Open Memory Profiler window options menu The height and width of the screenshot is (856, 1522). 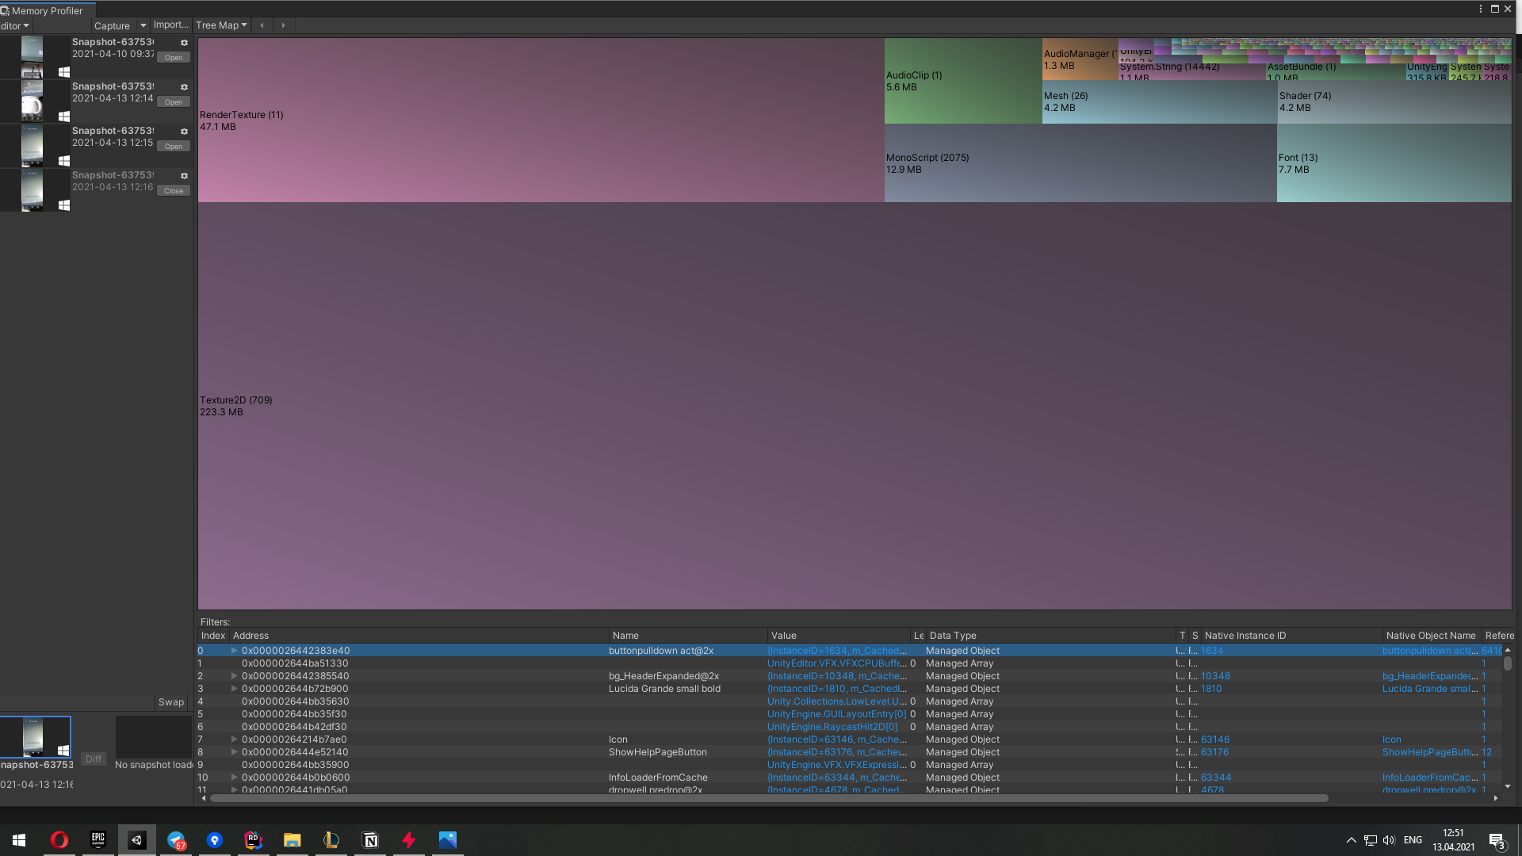click(x=1480, y=9)
